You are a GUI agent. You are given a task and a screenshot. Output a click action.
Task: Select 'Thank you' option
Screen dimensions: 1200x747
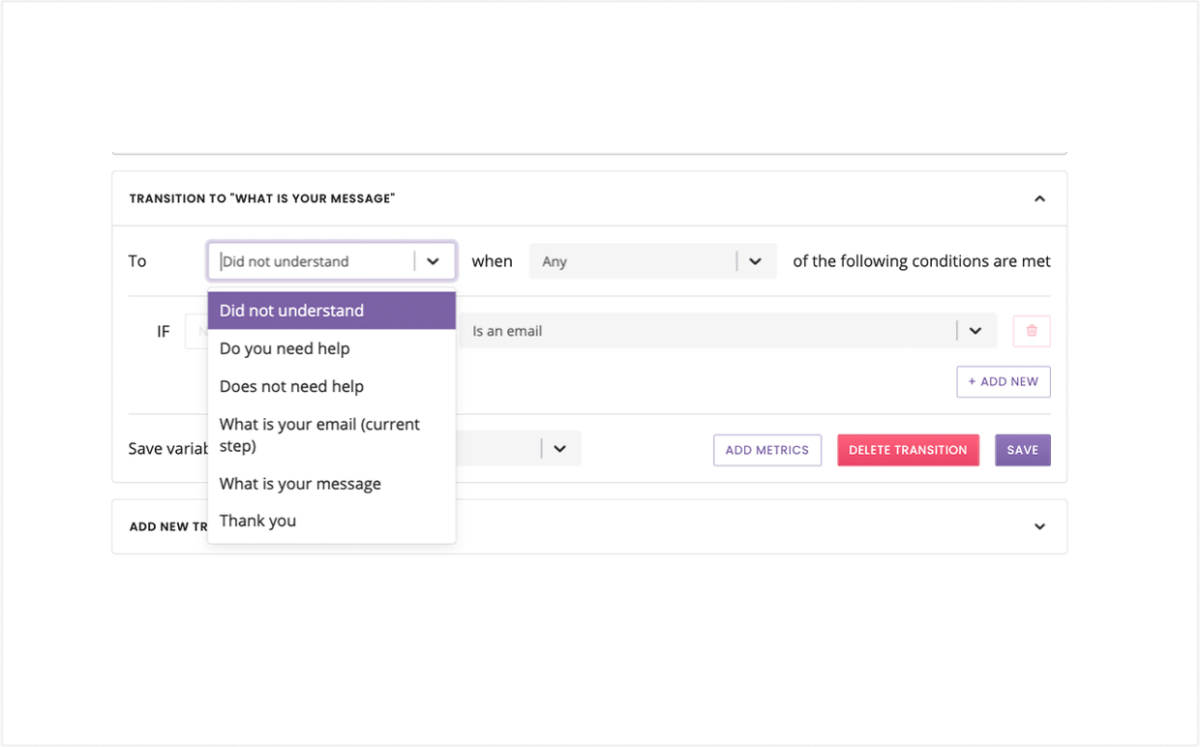point(332,521)
